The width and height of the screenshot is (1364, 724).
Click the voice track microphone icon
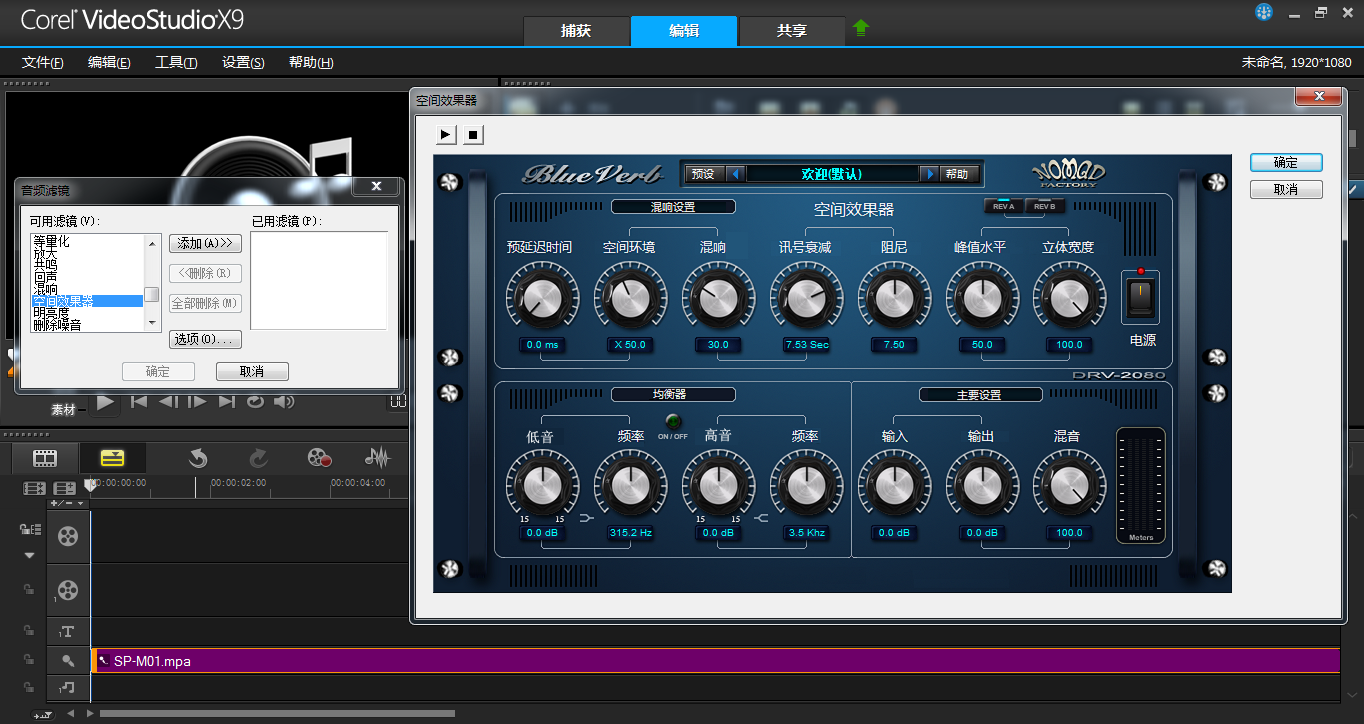[x=67, y=660]
